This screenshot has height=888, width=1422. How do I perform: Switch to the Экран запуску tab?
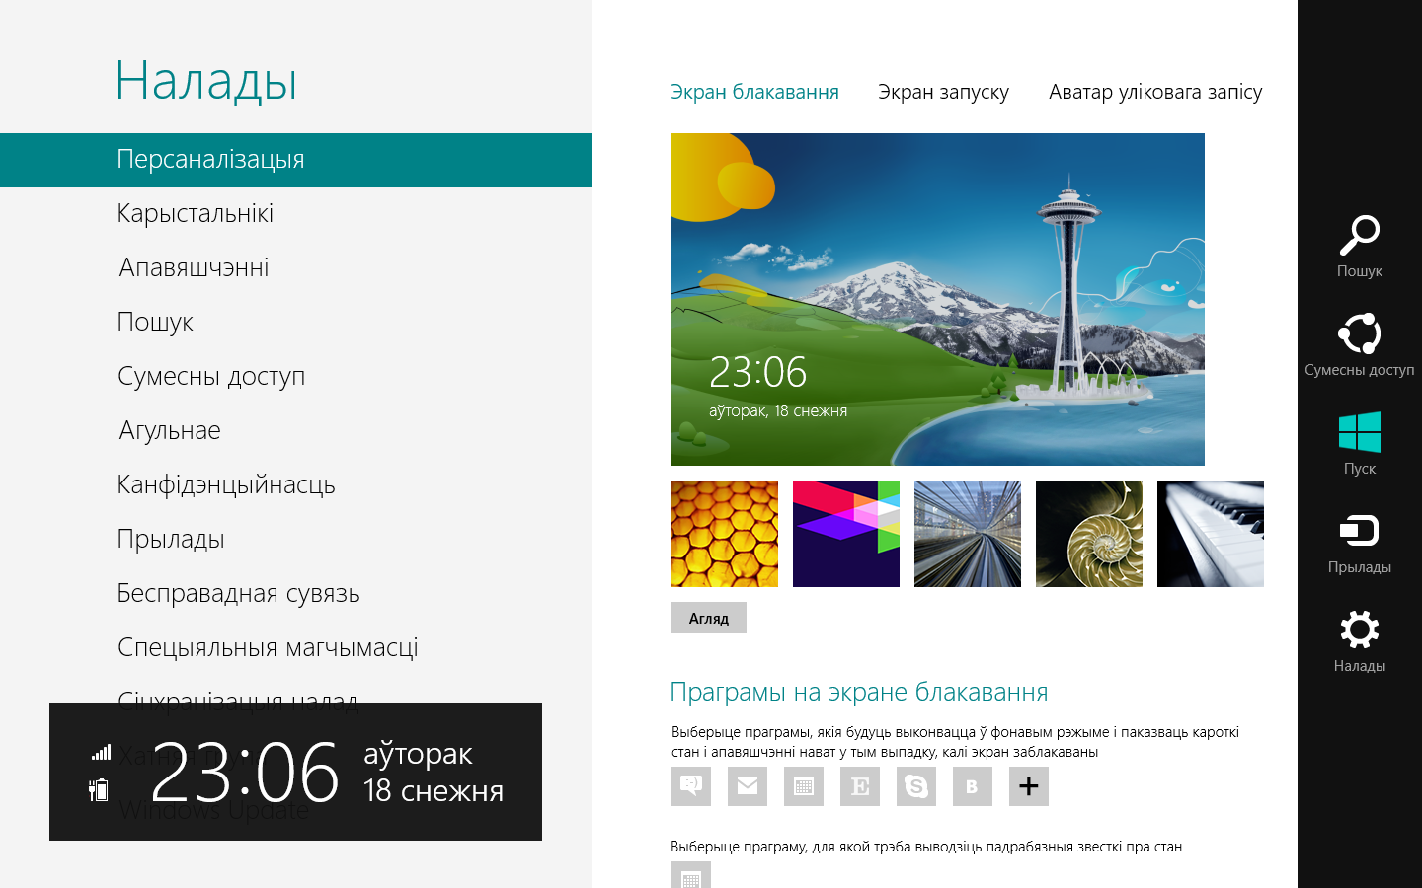(943, 92)
